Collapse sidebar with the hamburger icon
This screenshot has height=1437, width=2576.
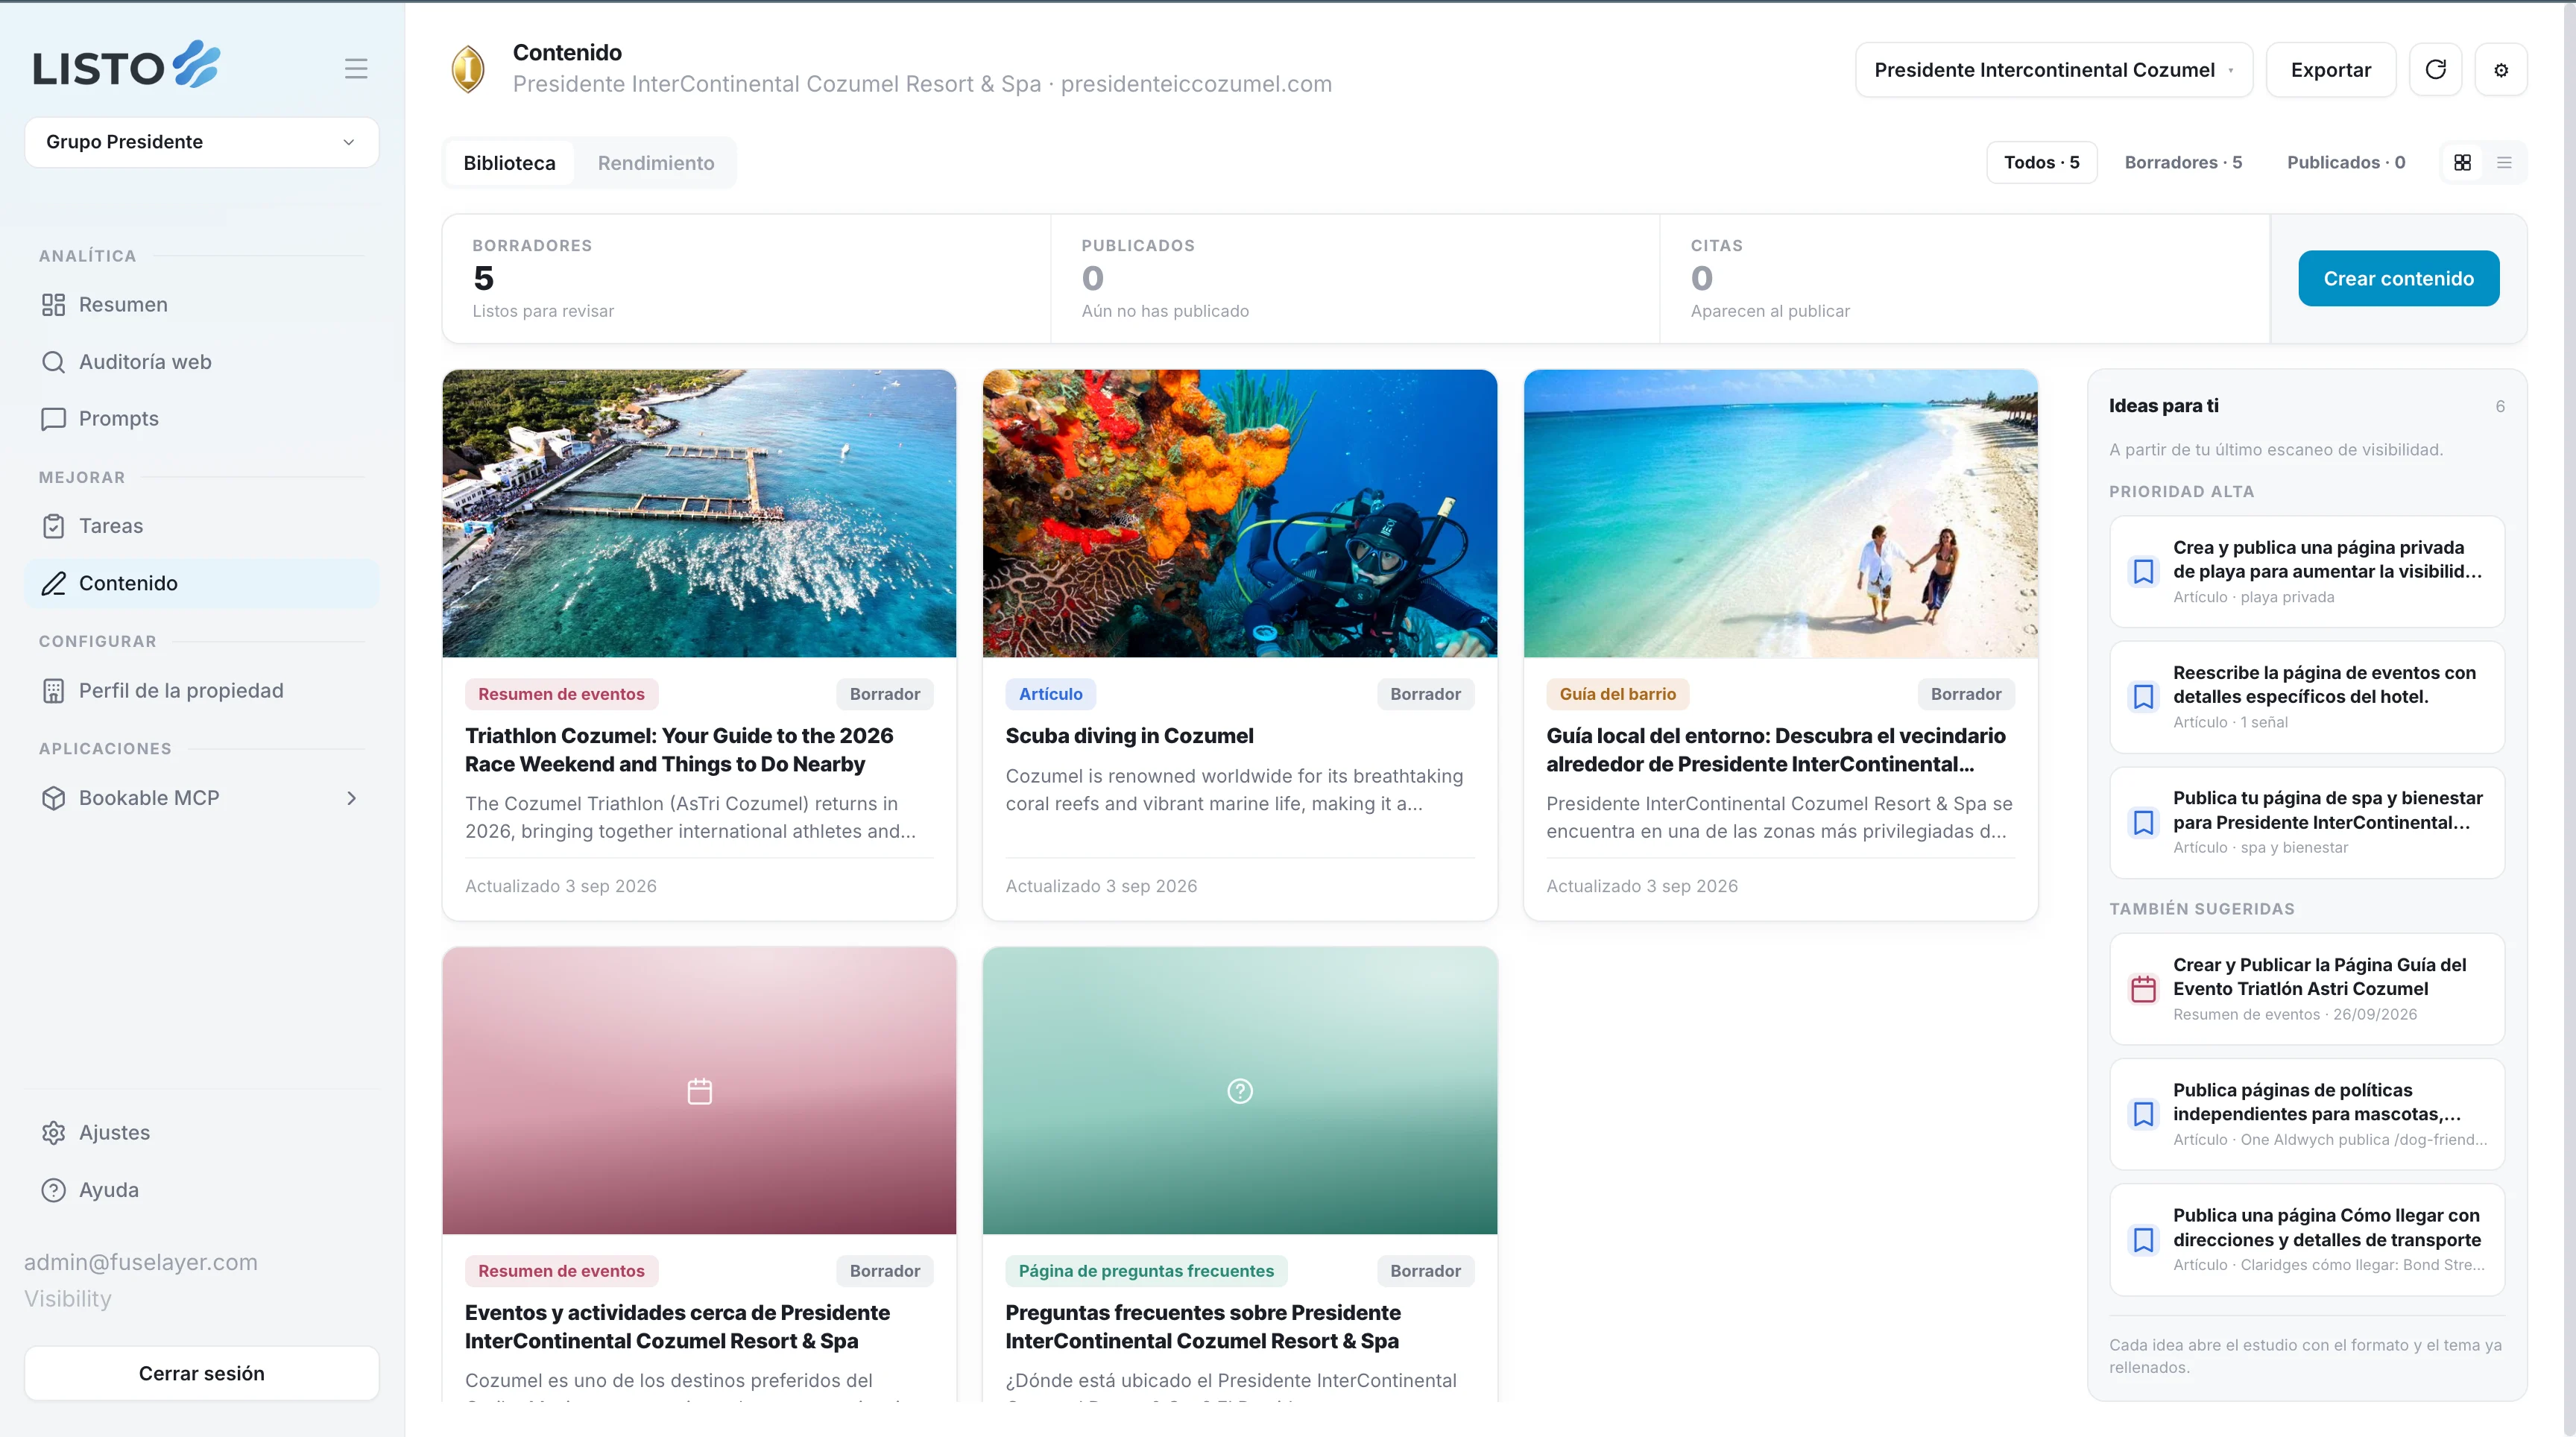tap(356, 69)
